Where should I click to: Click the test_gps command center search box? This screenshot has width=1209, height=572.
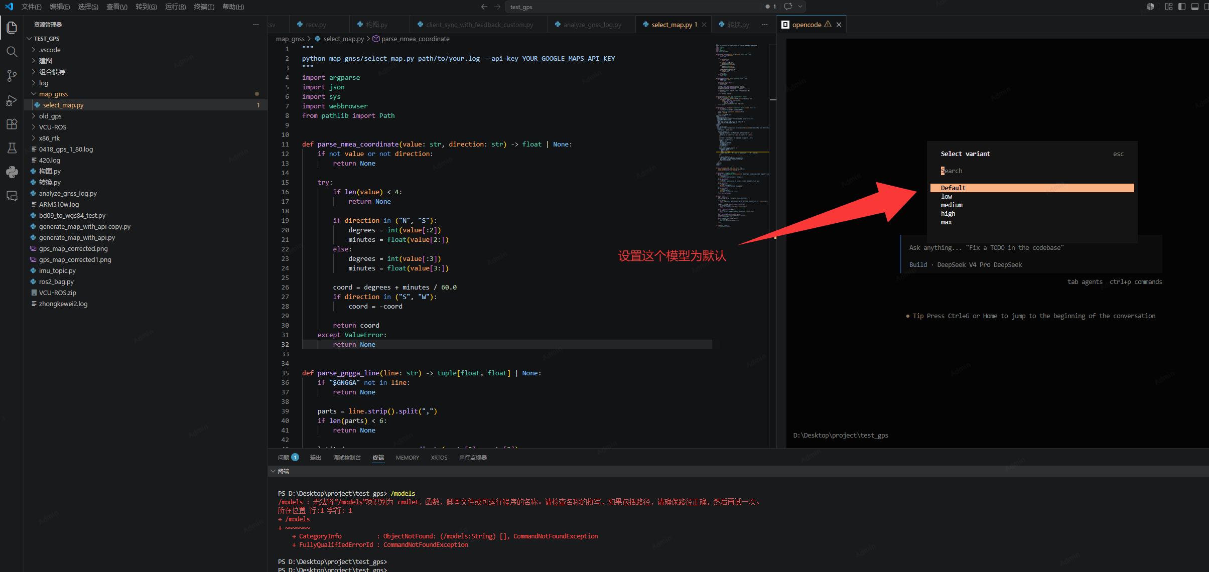point(633,7)
